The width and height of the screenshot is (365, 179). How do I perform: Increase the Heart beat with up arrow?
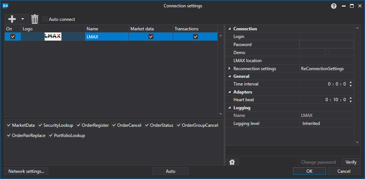(350, 98)
